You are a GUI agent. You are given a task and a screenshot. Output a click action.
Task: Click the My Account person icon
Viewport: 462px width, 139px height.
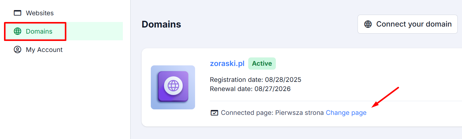click(x=18, y=50)
